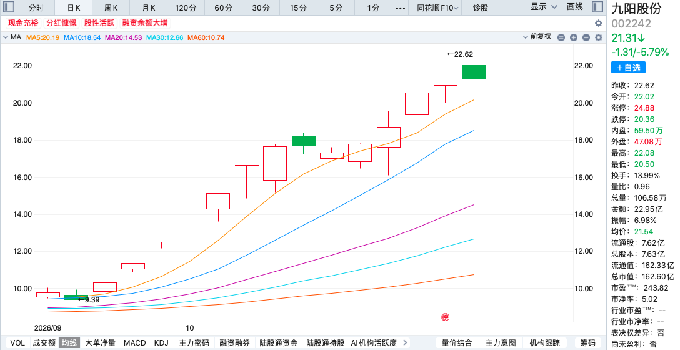Switch to 分时 intraday tab
The width and height of the screenshot is (680, 350).
pyautogui.click(x=36, y=7)
